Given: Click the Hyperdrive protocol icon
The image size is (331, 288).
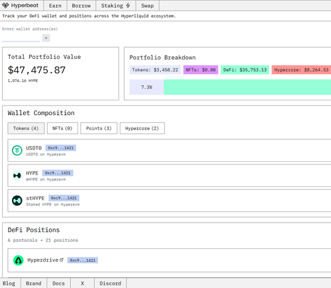Looking at the screenshot, I should pyautogui.click(x=19, y=260).
